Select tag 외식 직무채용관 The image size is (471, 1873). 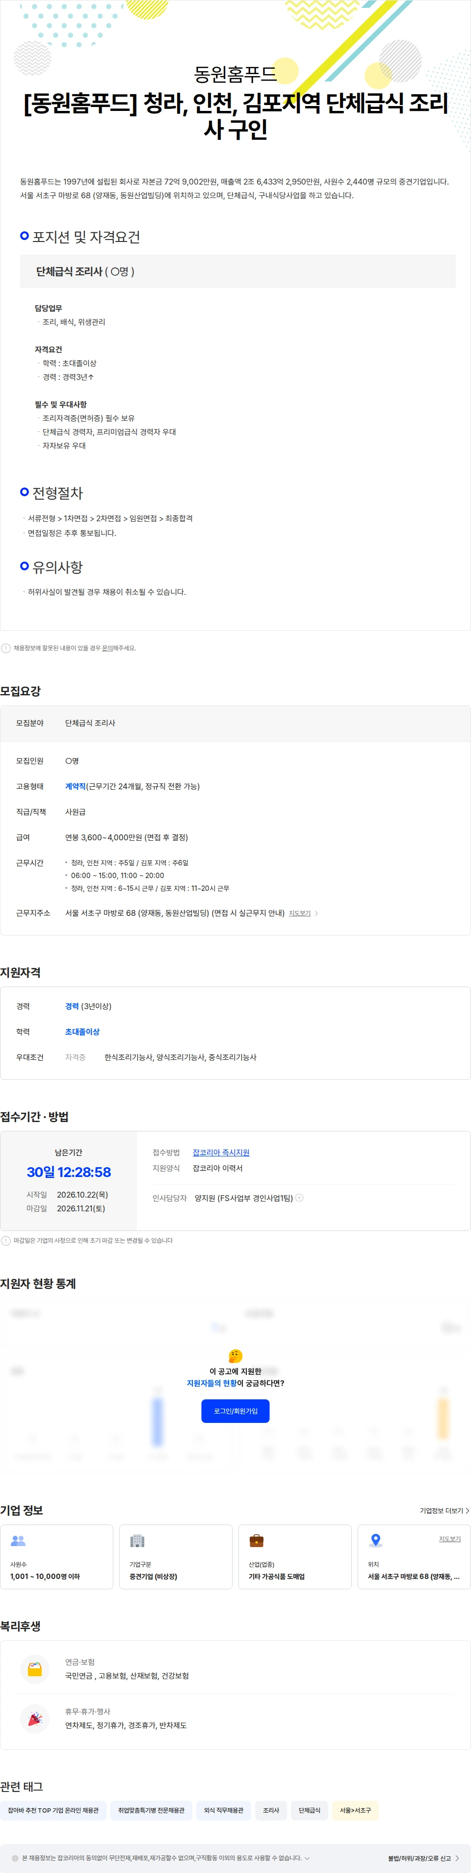pyautogui.click(x=224, y=1810)
